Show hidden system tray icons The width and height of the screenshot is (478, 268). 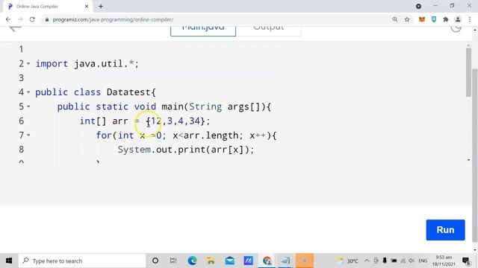(x=367, y=261)
